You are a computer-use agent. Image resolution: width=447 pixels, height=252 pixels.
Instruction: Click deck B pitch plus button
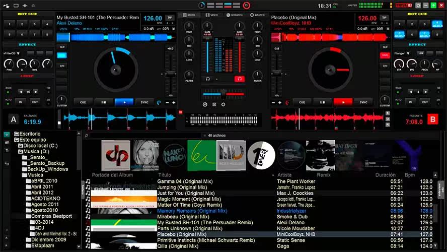click(280, 102)
